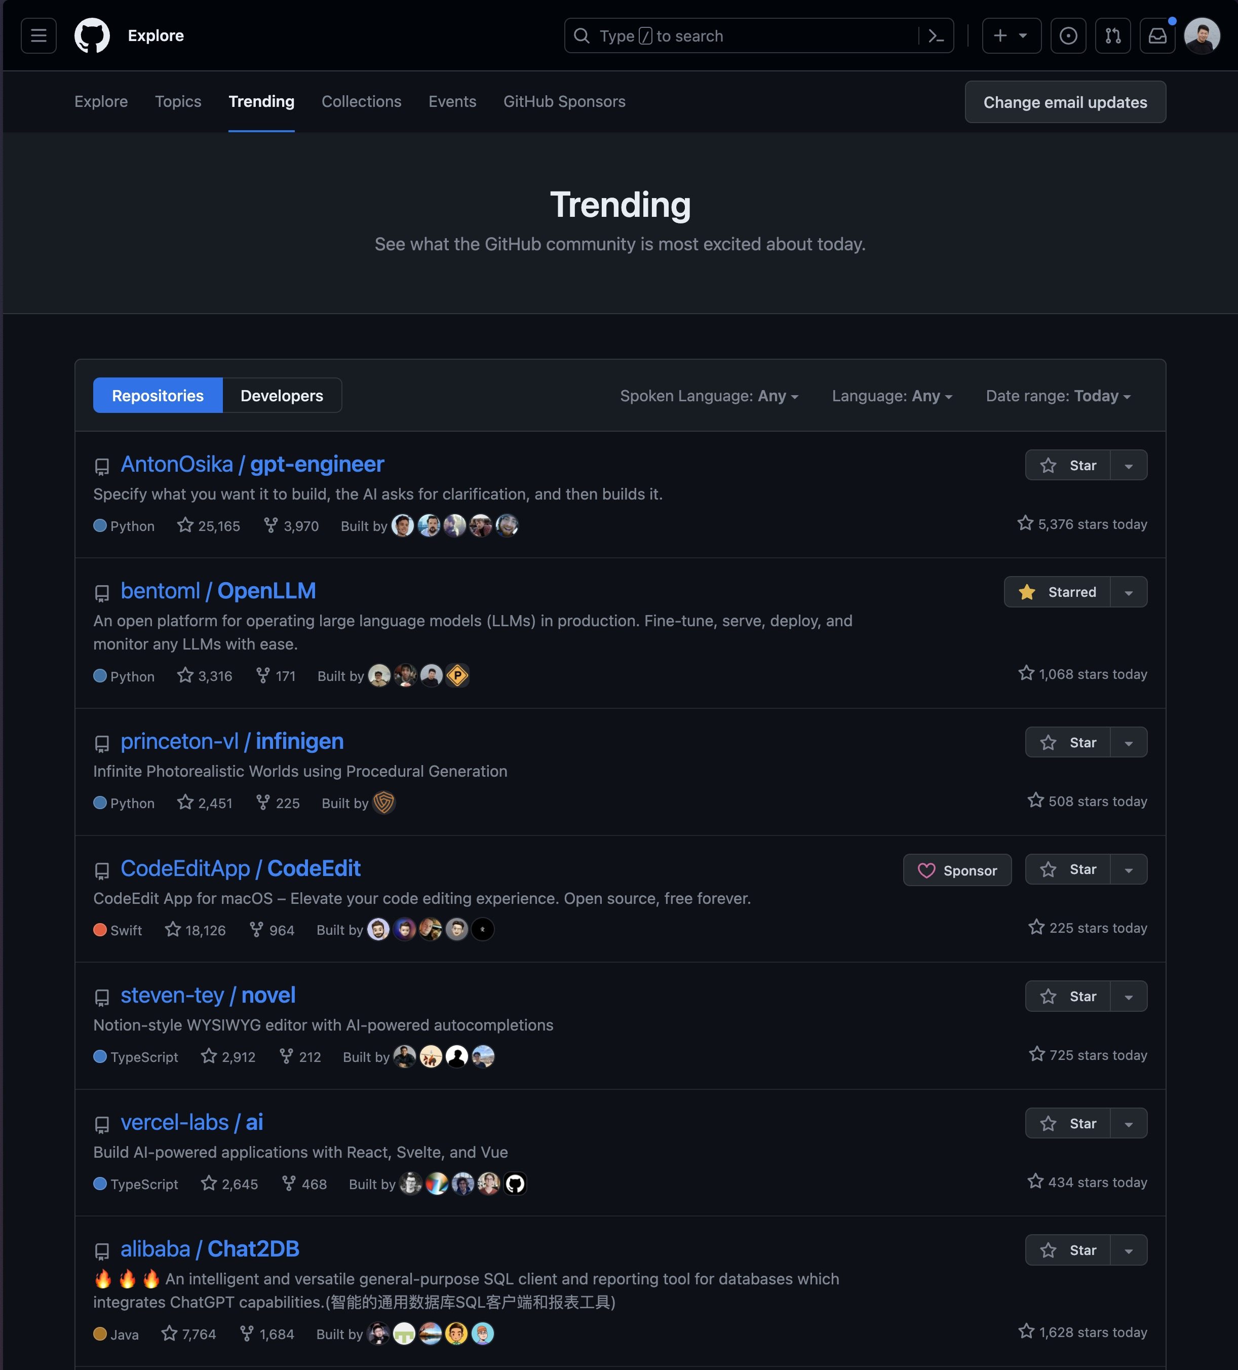This screenshot has width=1238, height=1370.
Task: Open the notifications inbox icon
Action: [x=1158, y=35]
